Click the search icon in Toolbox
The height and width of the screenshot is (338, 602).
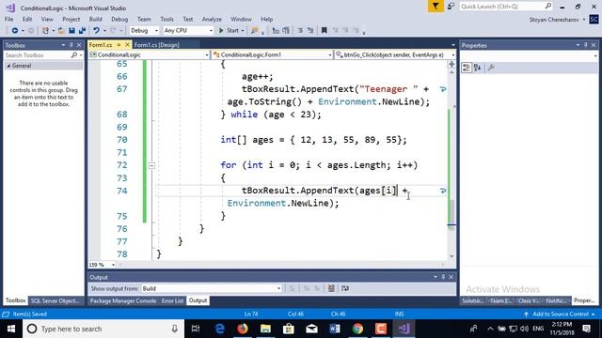73,55
